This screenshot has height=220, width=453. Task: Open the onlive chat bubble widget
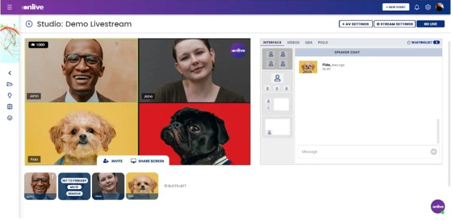tap(437, 206)
